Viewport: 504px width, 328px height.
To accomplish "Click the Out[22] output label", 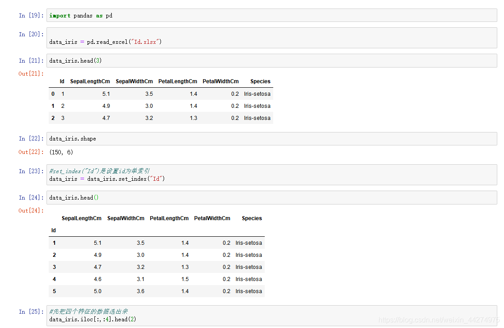I will coord(31,152).
